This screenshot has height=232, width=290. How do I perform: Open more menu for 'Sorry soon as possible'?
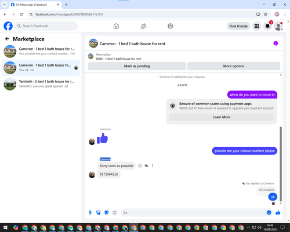tap(153, 166)
